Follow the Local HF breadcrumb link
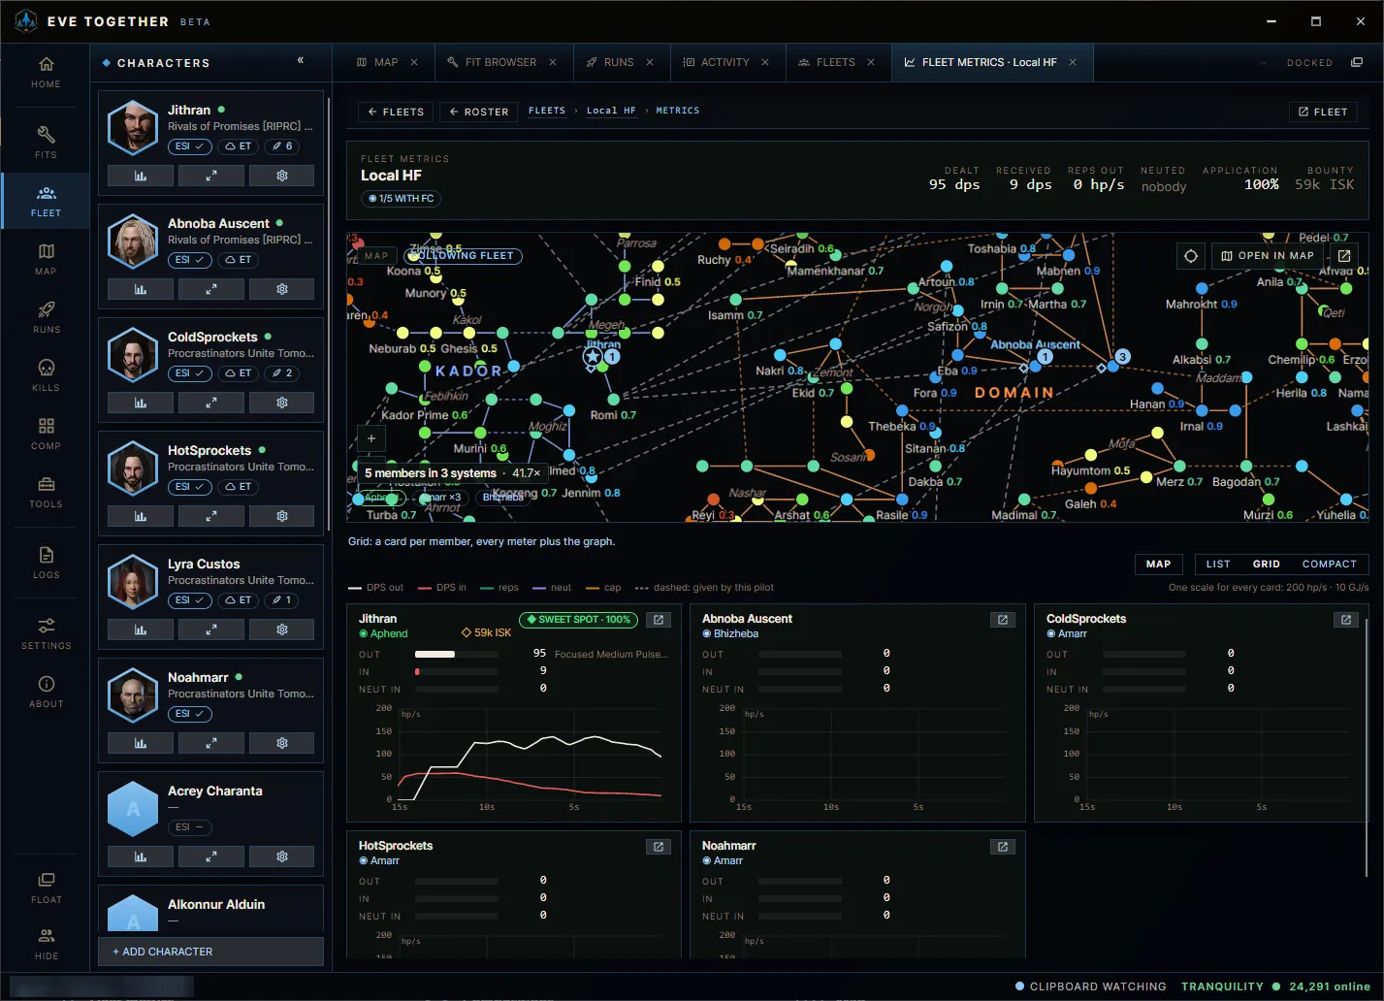 pos(611,111)
